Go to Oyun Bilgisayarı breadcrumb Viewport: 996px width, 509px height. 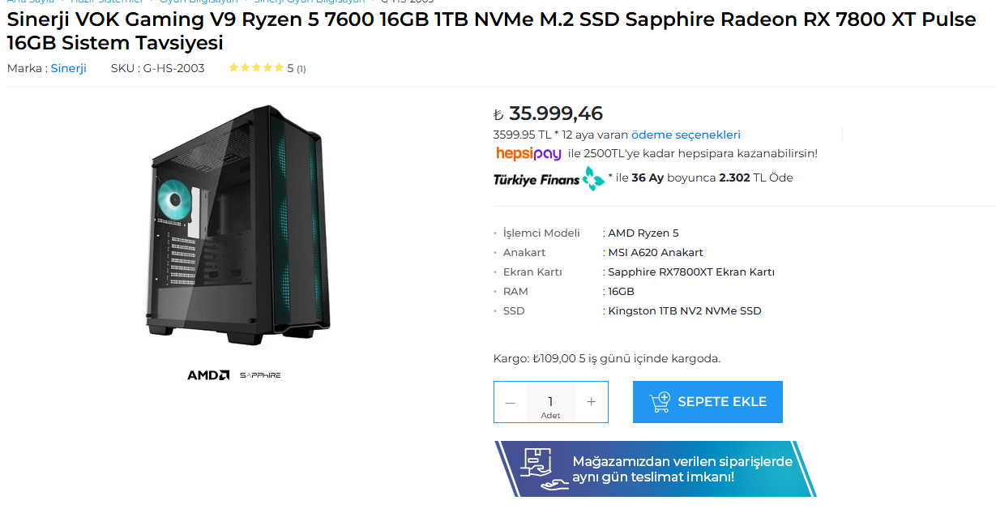coord(199,2)
